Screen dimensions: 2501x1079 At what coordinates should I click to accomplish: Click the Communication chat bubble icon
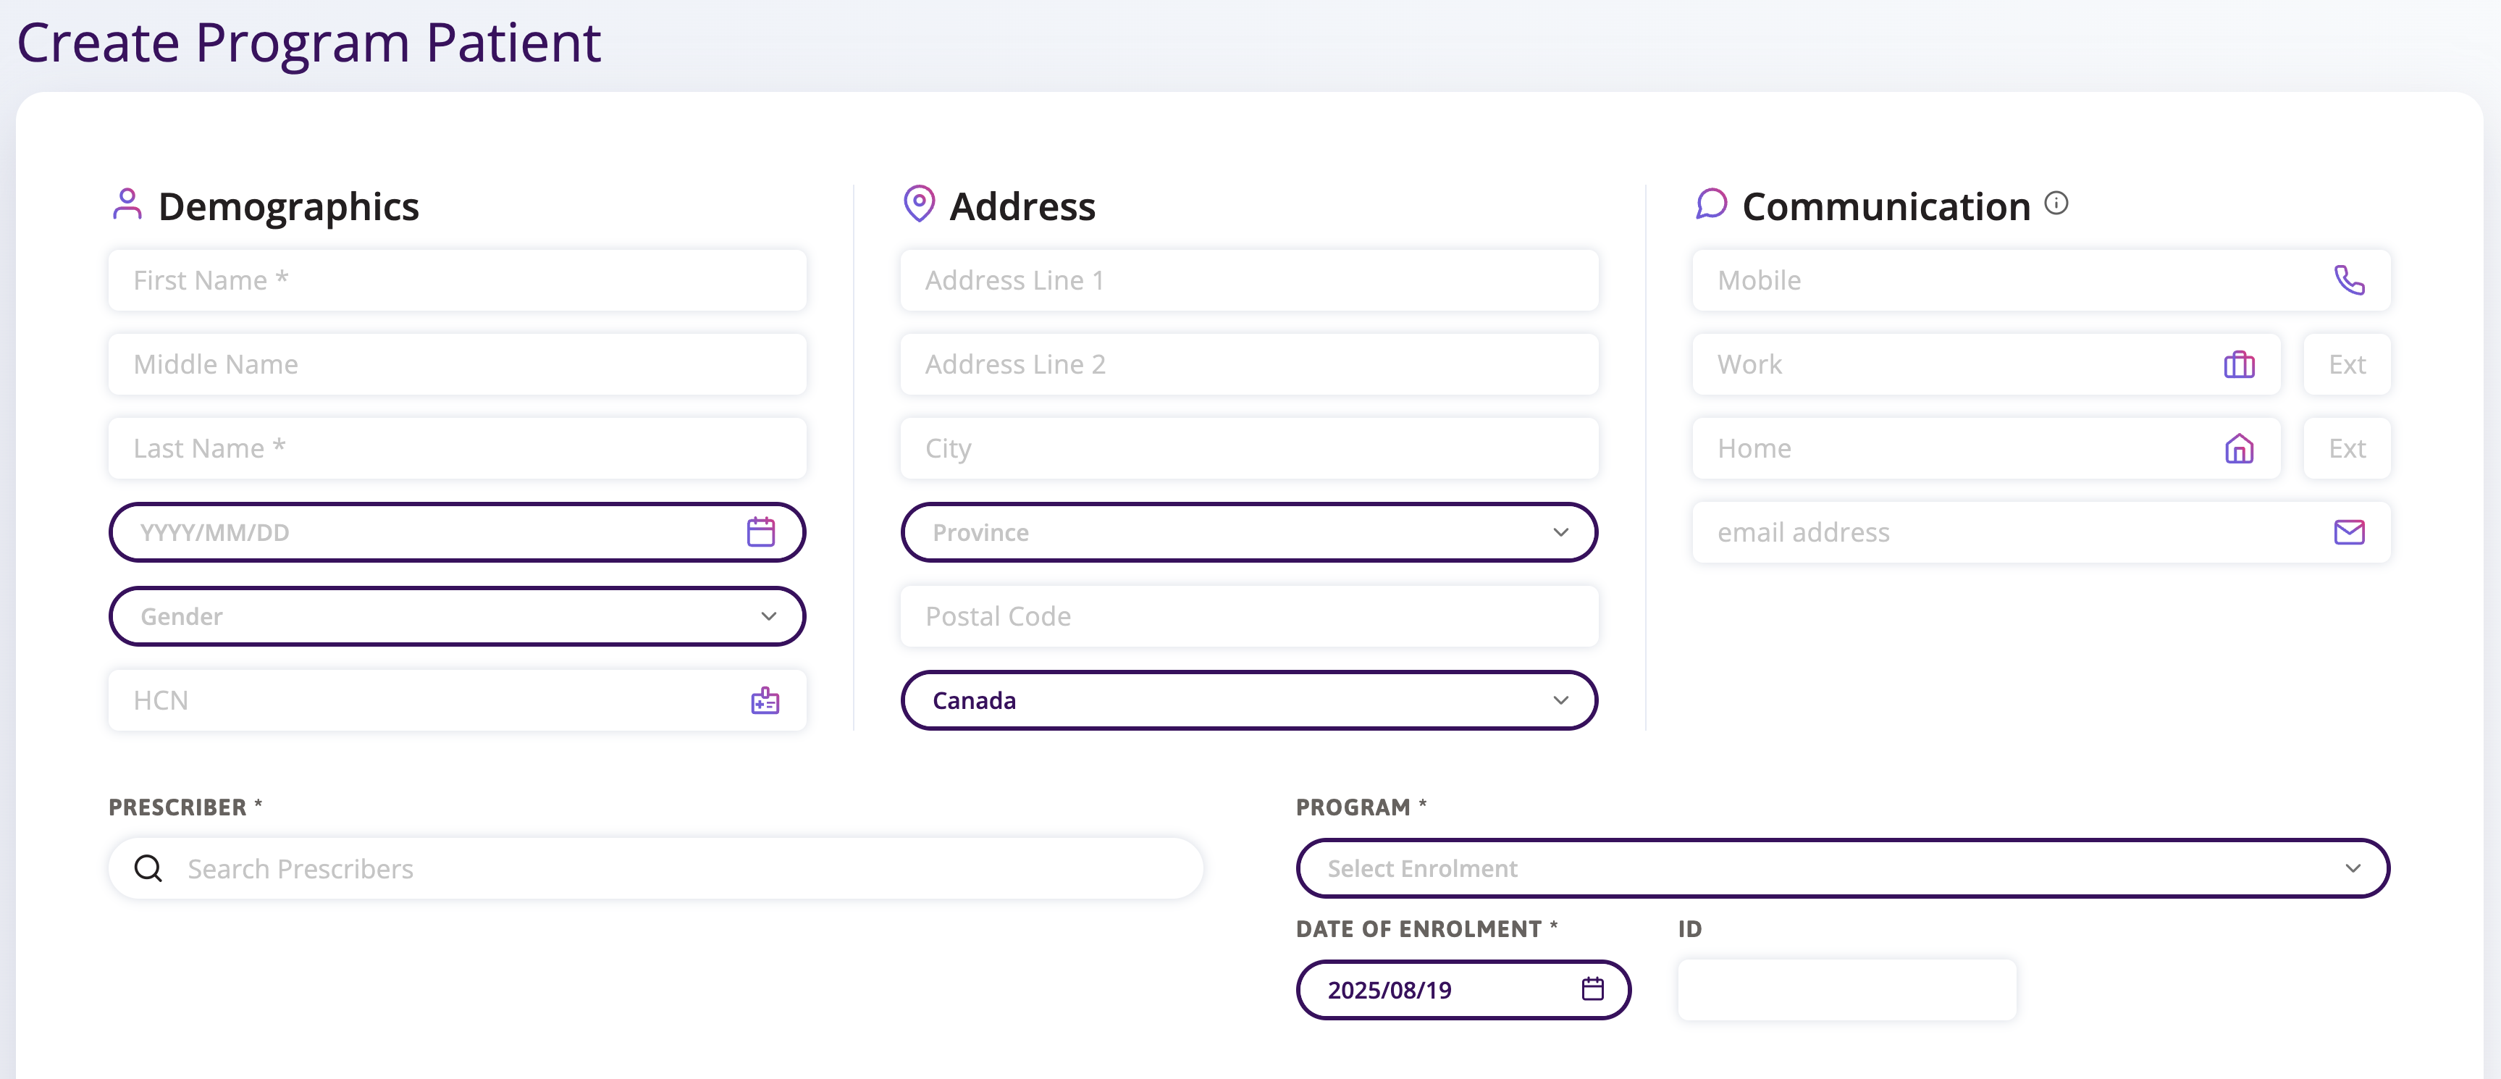point(1711,204)
